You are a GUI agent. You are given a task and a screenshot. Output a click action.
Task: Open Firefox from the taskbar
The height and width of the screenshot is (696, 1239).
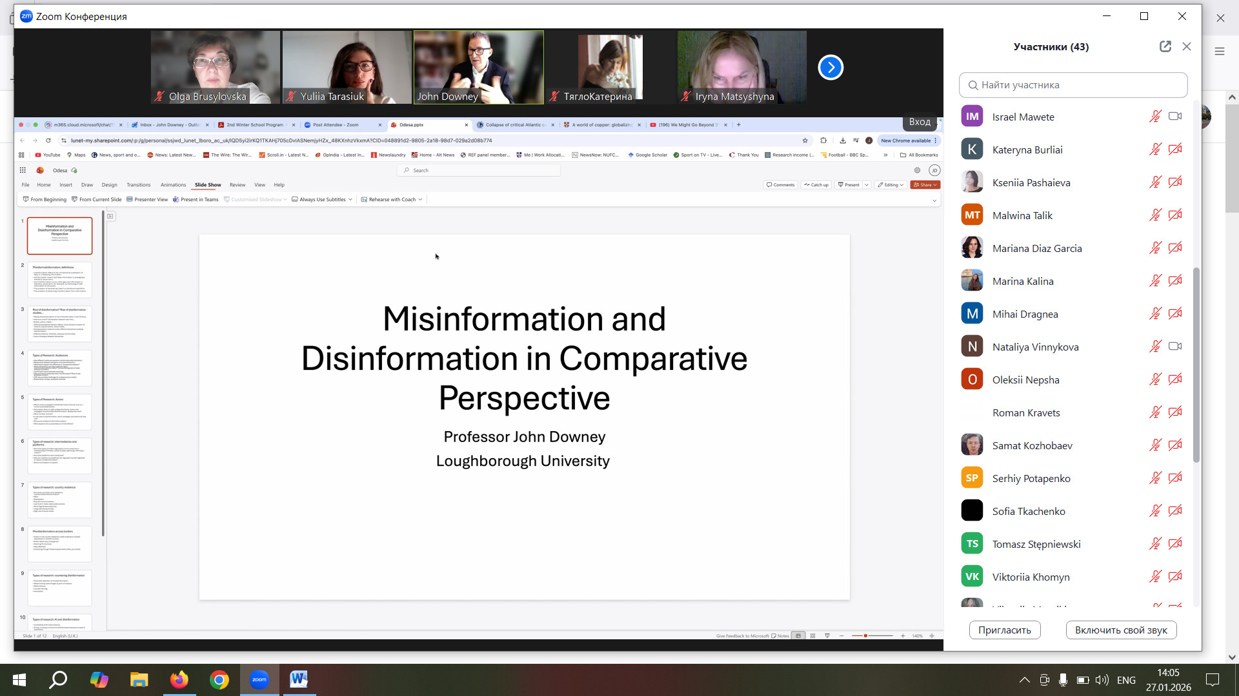coord(179,680)
